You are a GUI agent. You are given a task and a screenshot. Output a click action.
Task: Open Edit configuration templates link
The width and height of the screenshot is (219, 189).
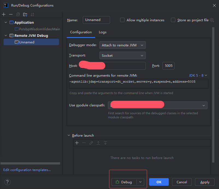(x=27, y=170)
